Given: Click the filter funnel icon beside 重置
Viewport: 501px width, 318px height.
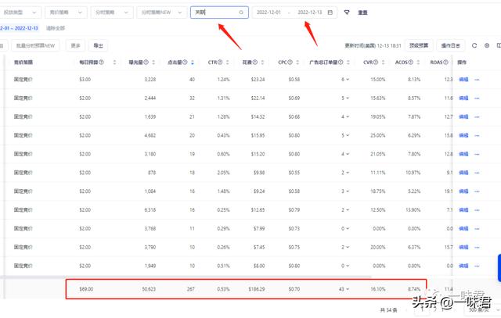Looking at the screenshot, I should (x=347, y=13).
